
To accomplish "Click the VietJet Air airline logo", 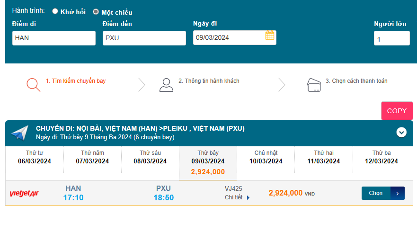I will point(24,194).
